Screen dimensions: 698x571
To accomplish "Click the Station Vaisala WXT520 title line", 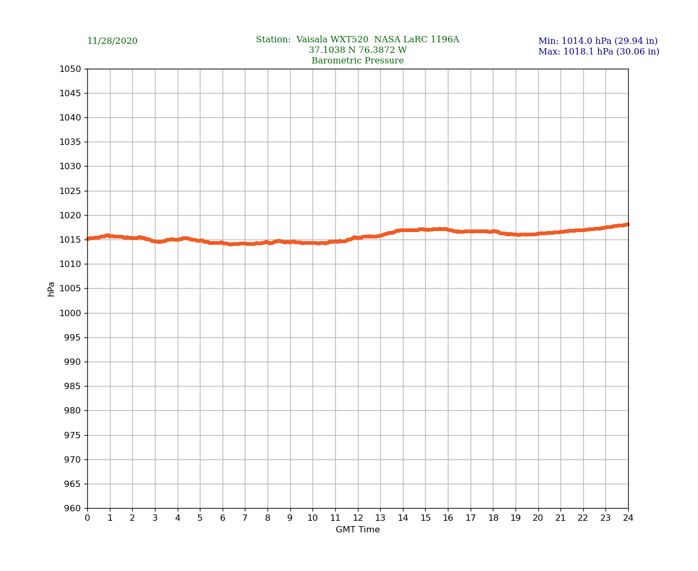I will pyautogui.click(x=357, y=40).
